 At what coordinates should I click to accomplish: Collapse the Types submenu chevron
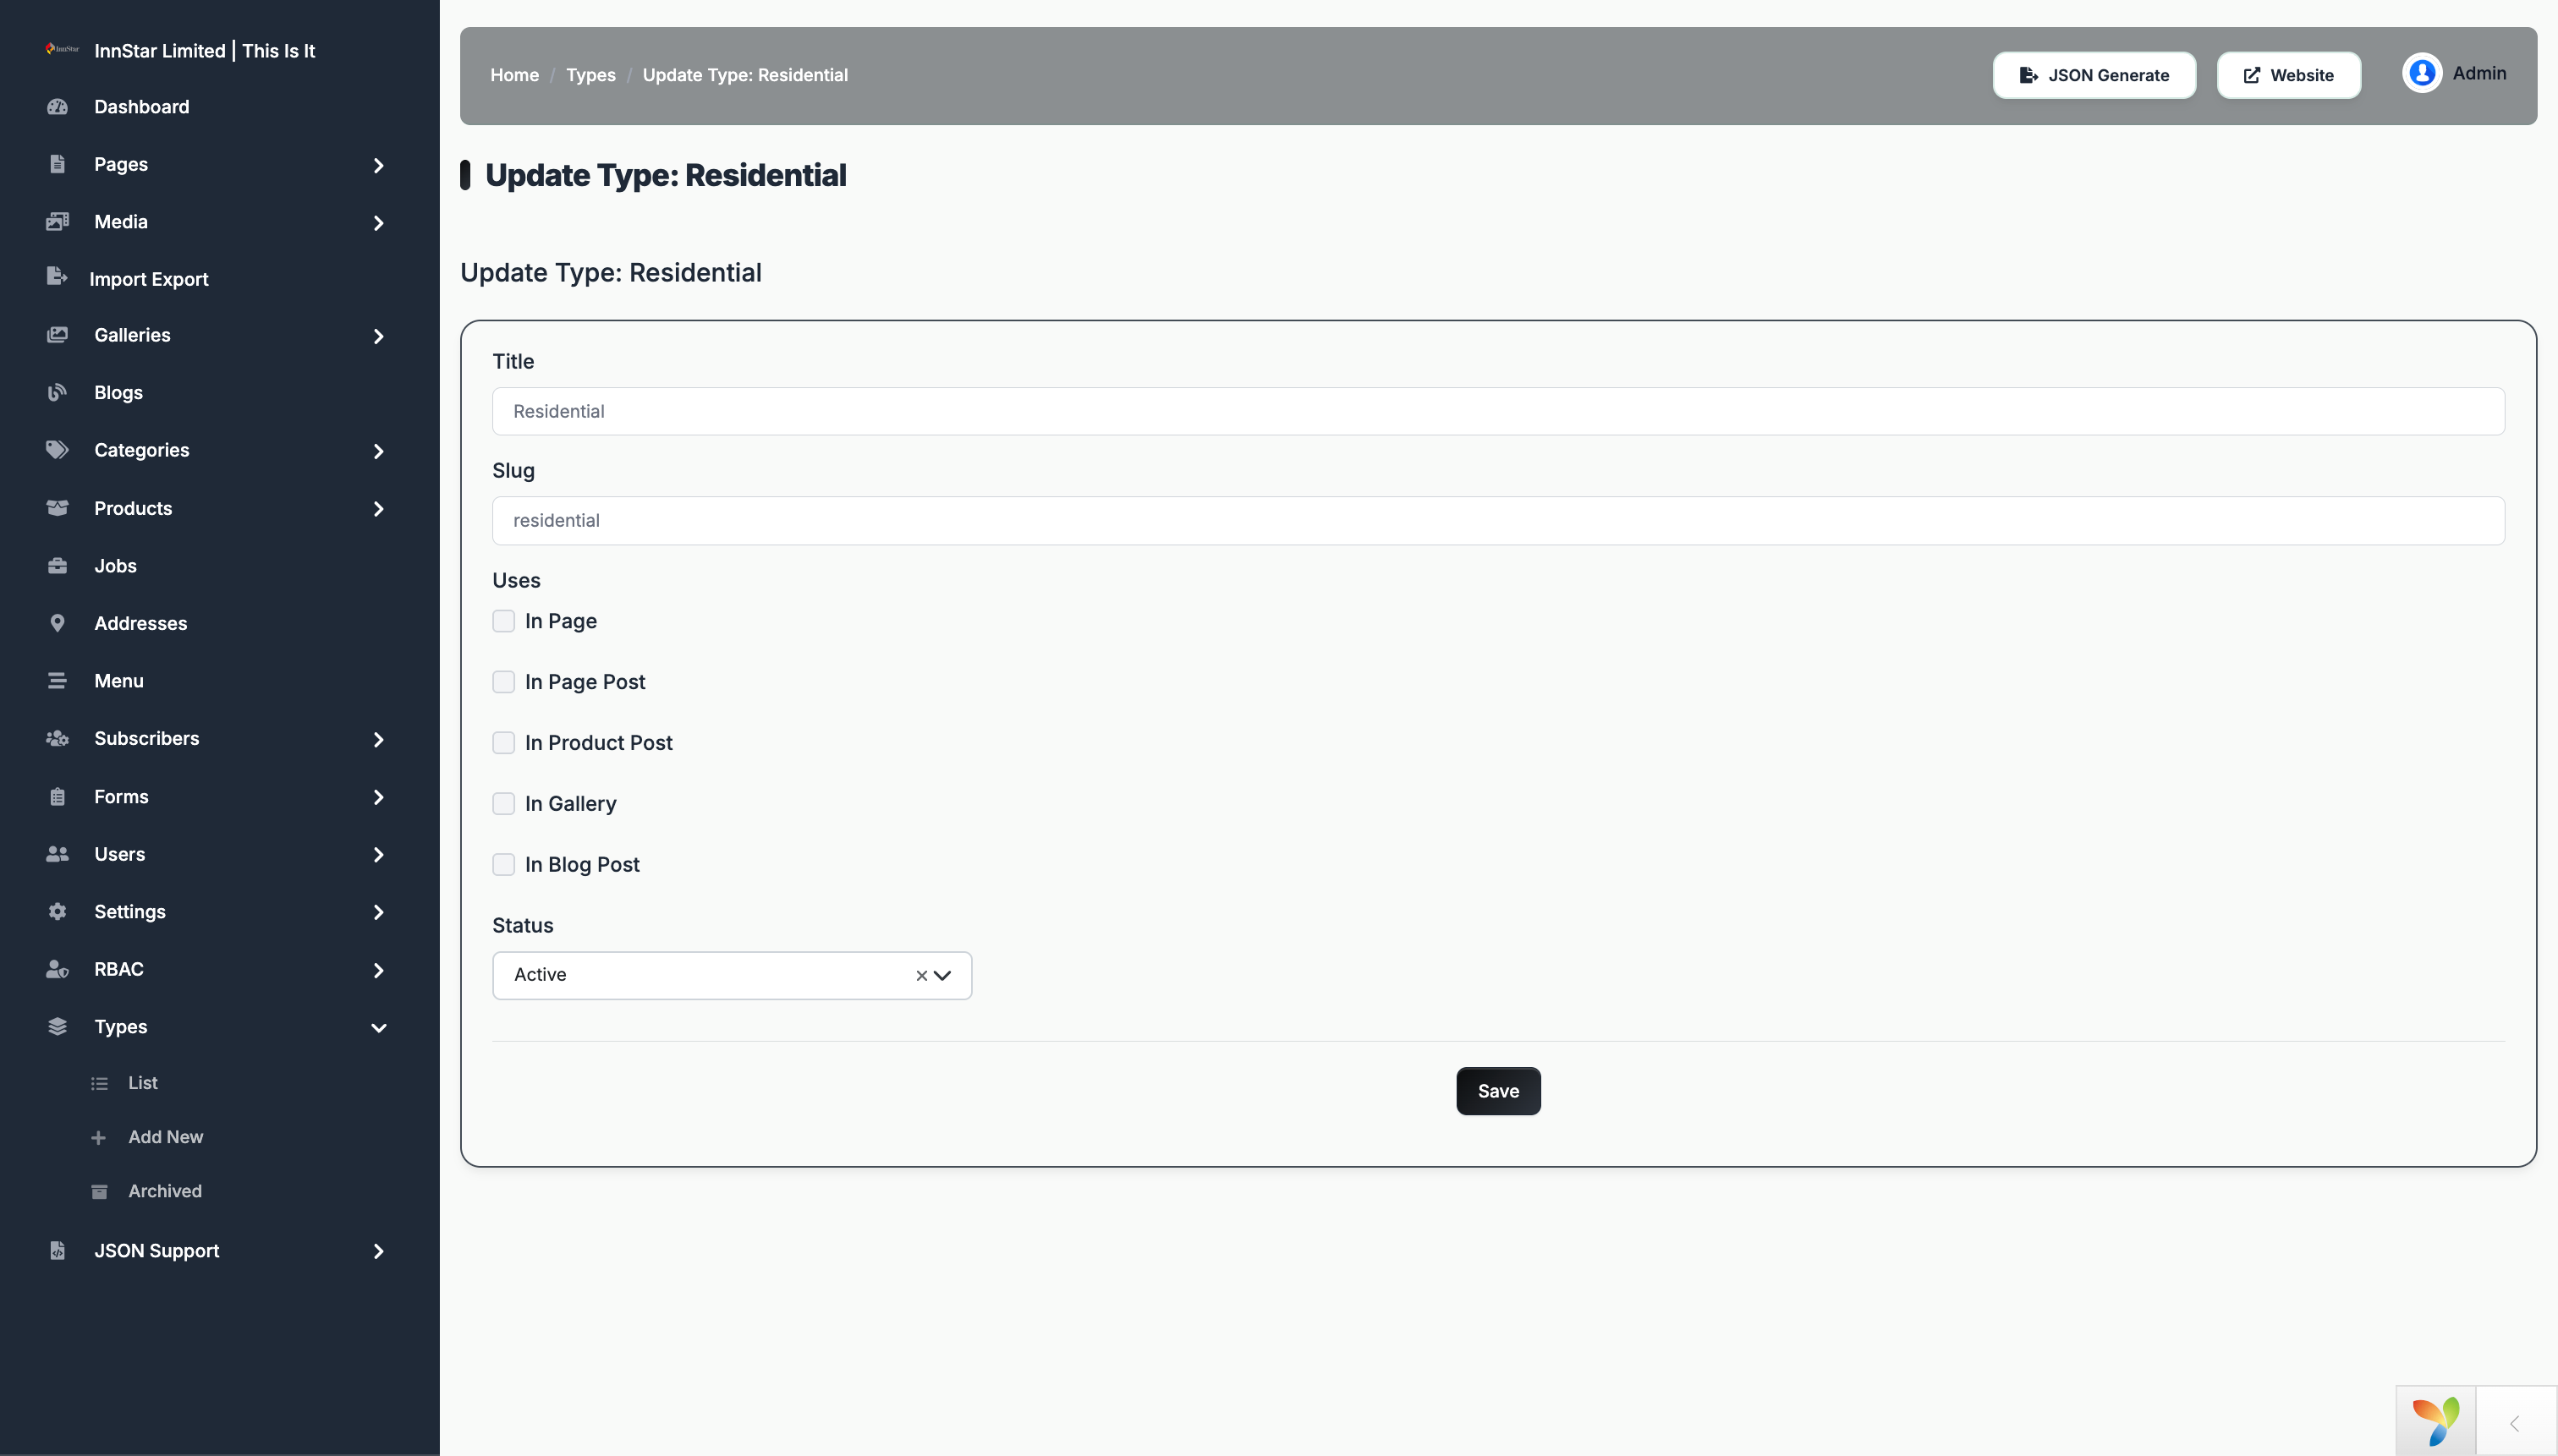[378, 1028]
